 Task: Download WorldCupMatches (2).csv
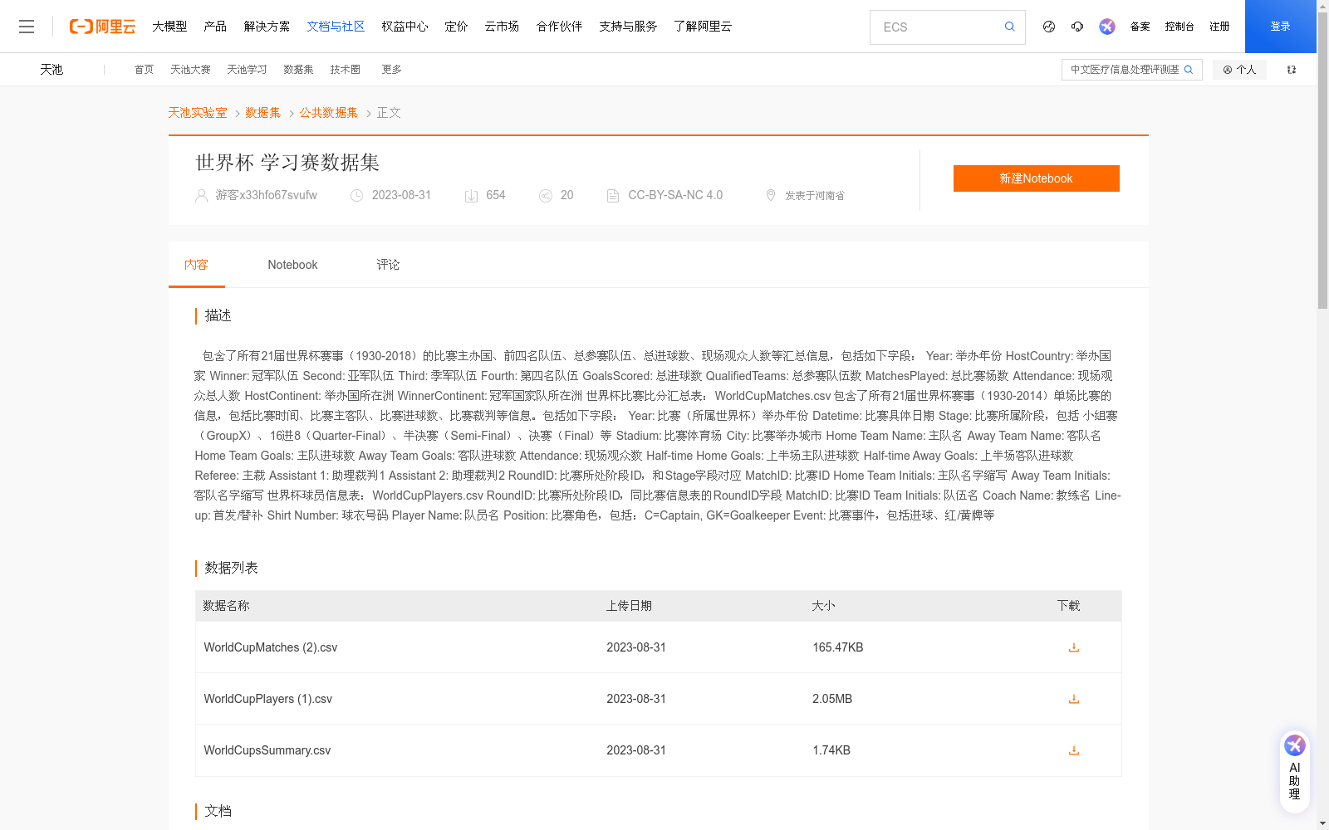[x=1074, y=647]
